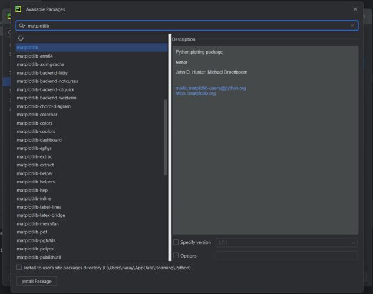Select matplotlib-coolors package

91,132
